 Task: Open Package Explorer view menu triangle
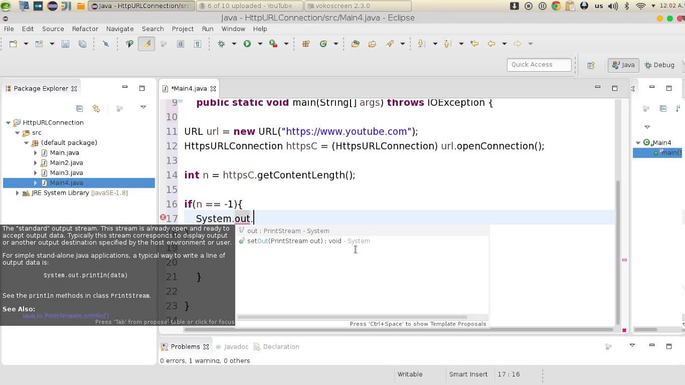click(x=143, y=107)
